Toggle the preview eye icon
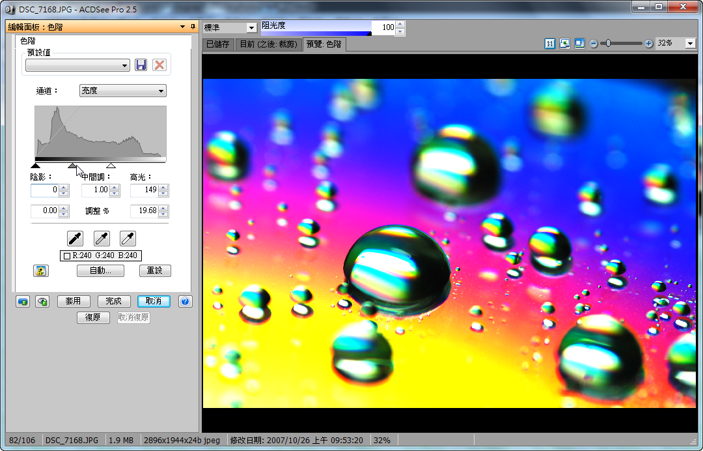This screenshot has width=703, height=451. (x=42, y=301)
